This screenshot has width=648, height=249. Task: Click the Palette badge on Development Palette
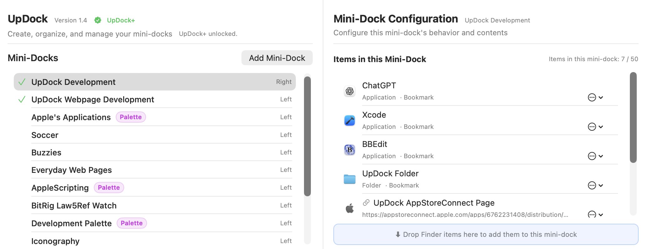coord(132,223)
